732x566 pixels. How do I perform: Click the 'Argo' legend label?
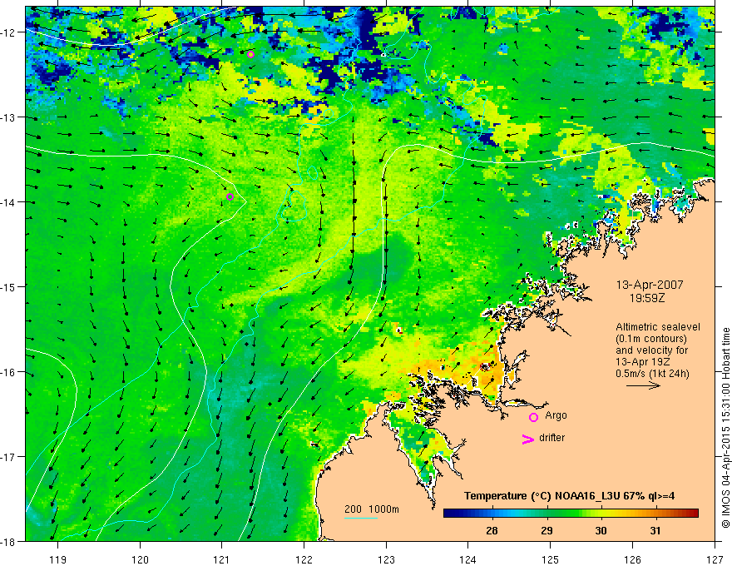pos(556,415)
